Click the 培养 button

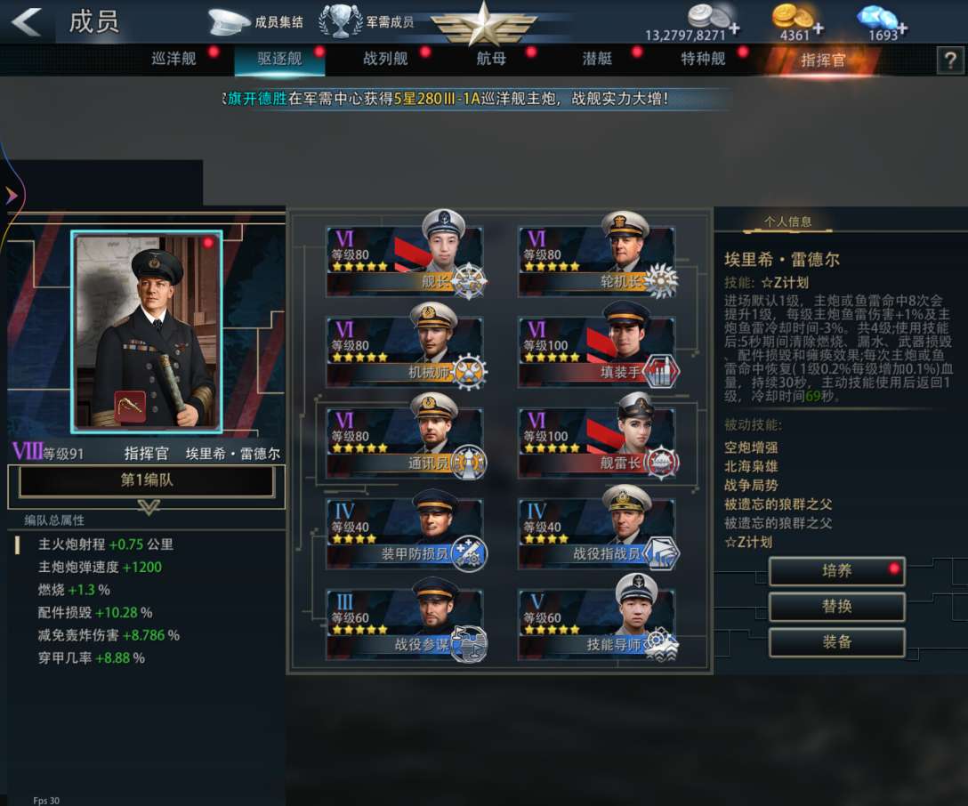pyautogui.click(x=836, y=571)
